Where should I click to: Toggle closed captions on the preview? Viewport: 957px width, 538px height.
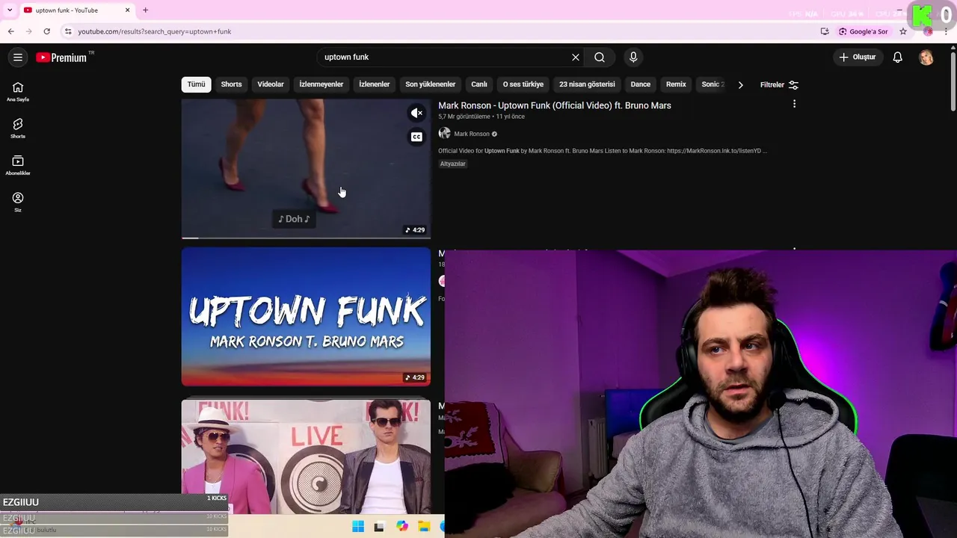(416, 137)
